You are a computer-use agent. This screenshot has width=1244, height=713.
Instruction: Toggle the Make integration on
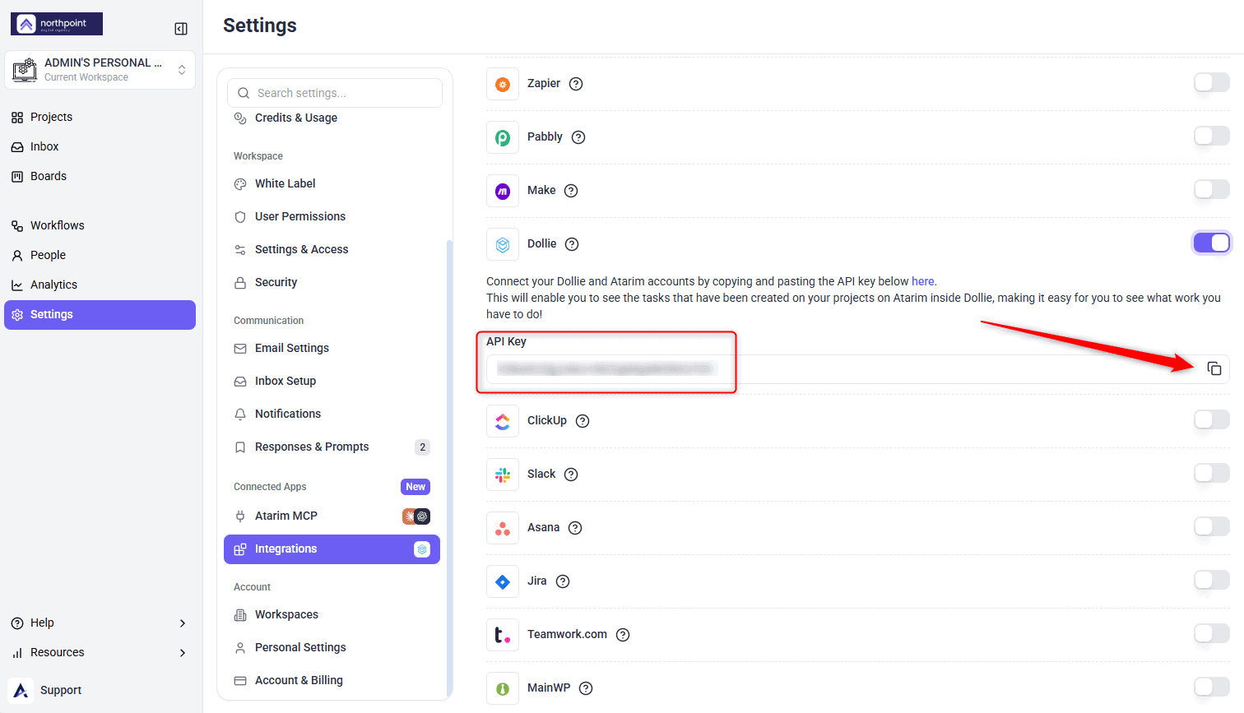(x=1212, y=189)
